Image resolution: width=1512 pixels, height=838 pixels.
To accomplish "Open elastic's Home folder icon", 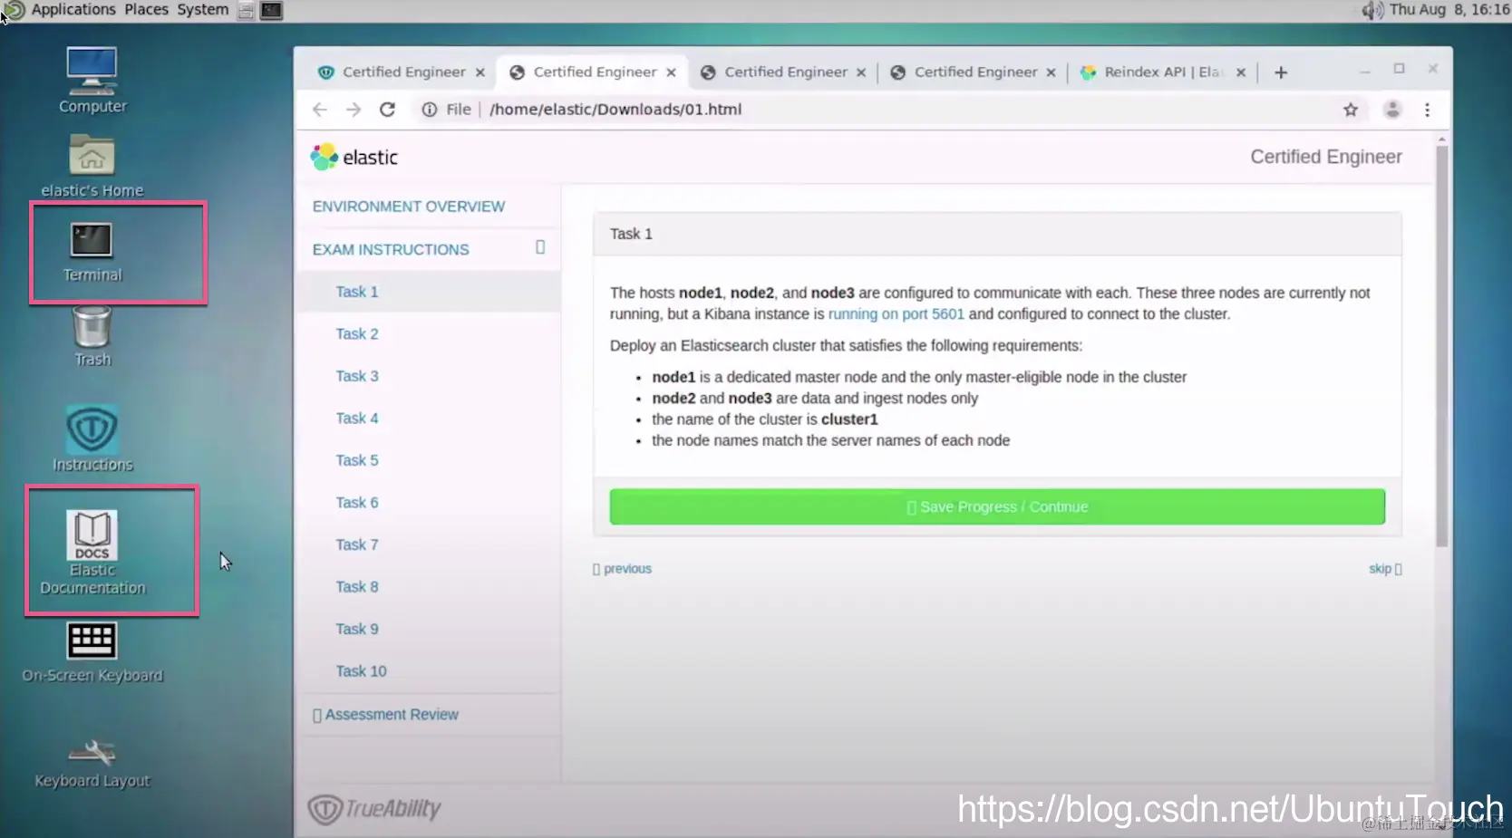I will [x=92, y=167].
